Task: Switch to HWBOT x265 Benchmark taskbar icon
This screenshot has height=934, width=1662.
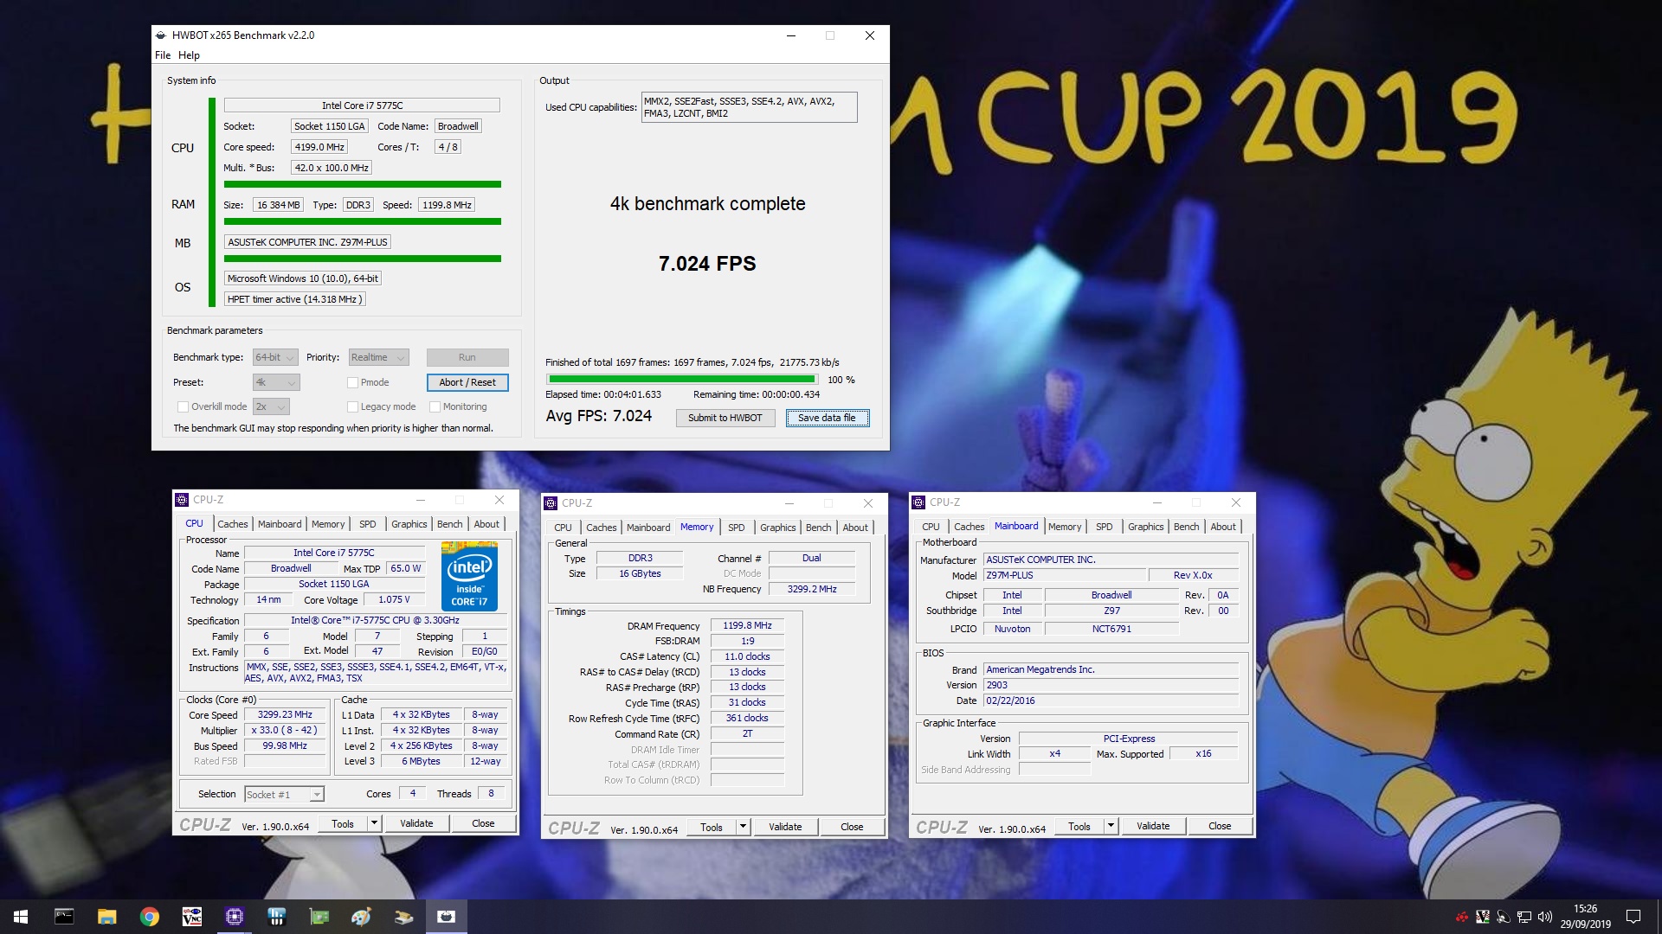Action: click(446, 917)
